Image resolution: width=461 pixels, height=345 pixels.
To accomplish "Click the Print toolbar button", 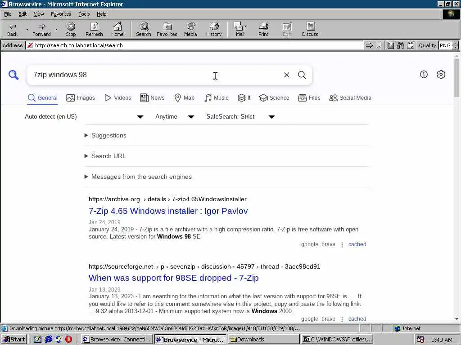I will [263, 29].
